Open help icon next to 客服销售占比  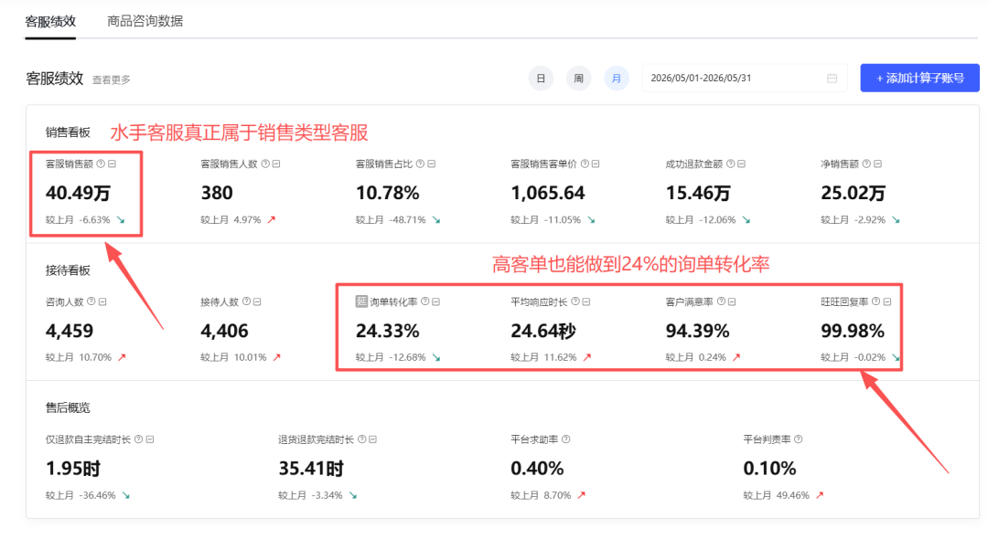[x=420, y=164]
